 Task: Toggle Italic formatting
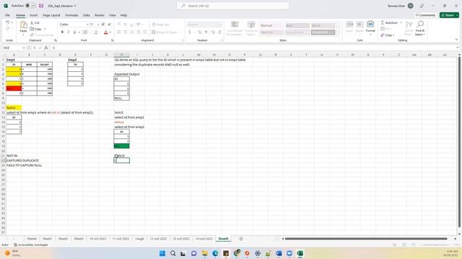[69, 32]
